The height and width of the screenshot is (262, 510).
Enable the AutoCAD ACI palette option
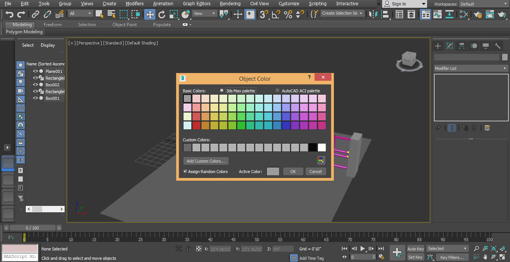[x=277, y=90]
